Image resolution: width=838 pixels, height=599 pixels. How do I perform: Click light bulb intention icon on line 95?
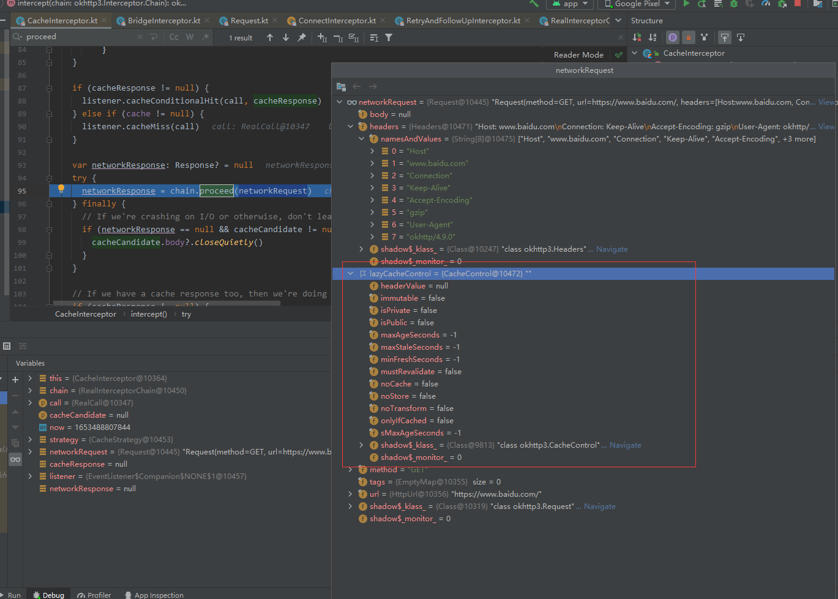pyautogui.click(x=61, y=189)
